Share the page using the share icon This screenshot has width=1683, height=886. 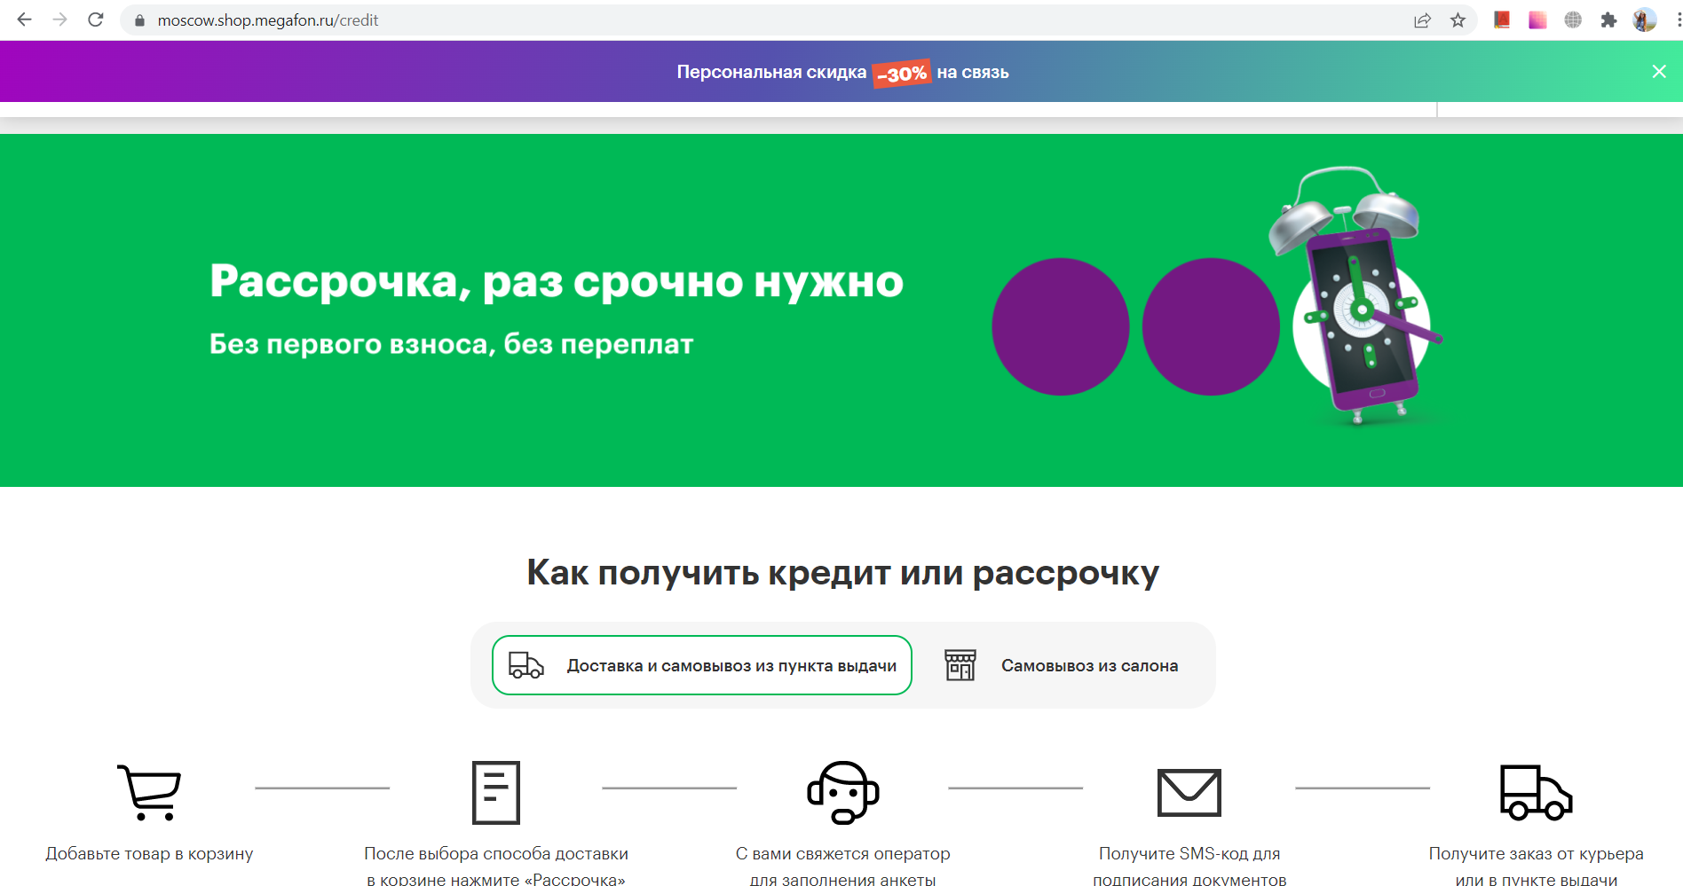tap(1424, 19)
